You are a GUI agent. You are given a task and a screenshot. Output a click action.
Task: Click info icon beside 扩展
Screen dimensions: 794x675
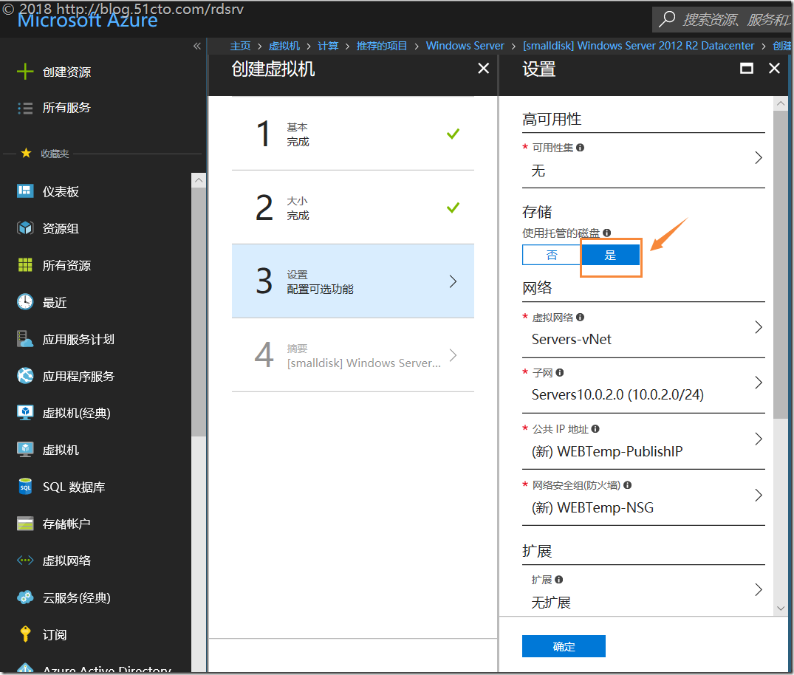[x=559, y=579]
